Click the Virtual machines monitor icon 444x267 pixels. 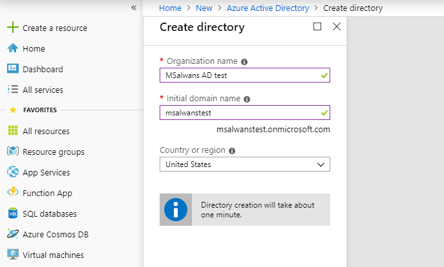13,254
